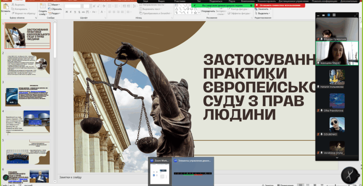Expand the Section (Раздел) dropdown
Viewport: 363px width, 186px height.
point(56,13)
